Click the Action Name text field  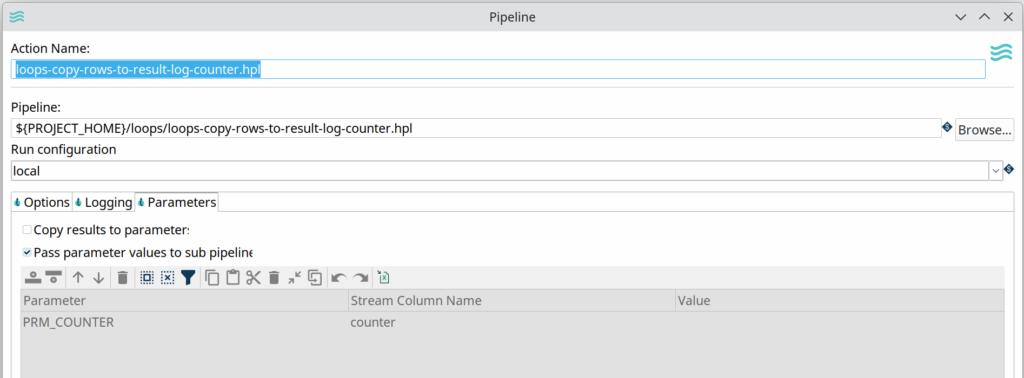[497, 70]
